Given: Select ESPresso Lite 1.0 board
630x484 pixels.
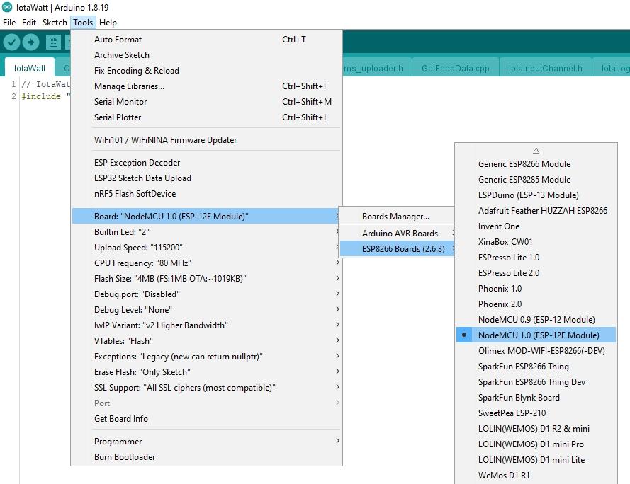Looking at the screenshot, I should 536,258.
